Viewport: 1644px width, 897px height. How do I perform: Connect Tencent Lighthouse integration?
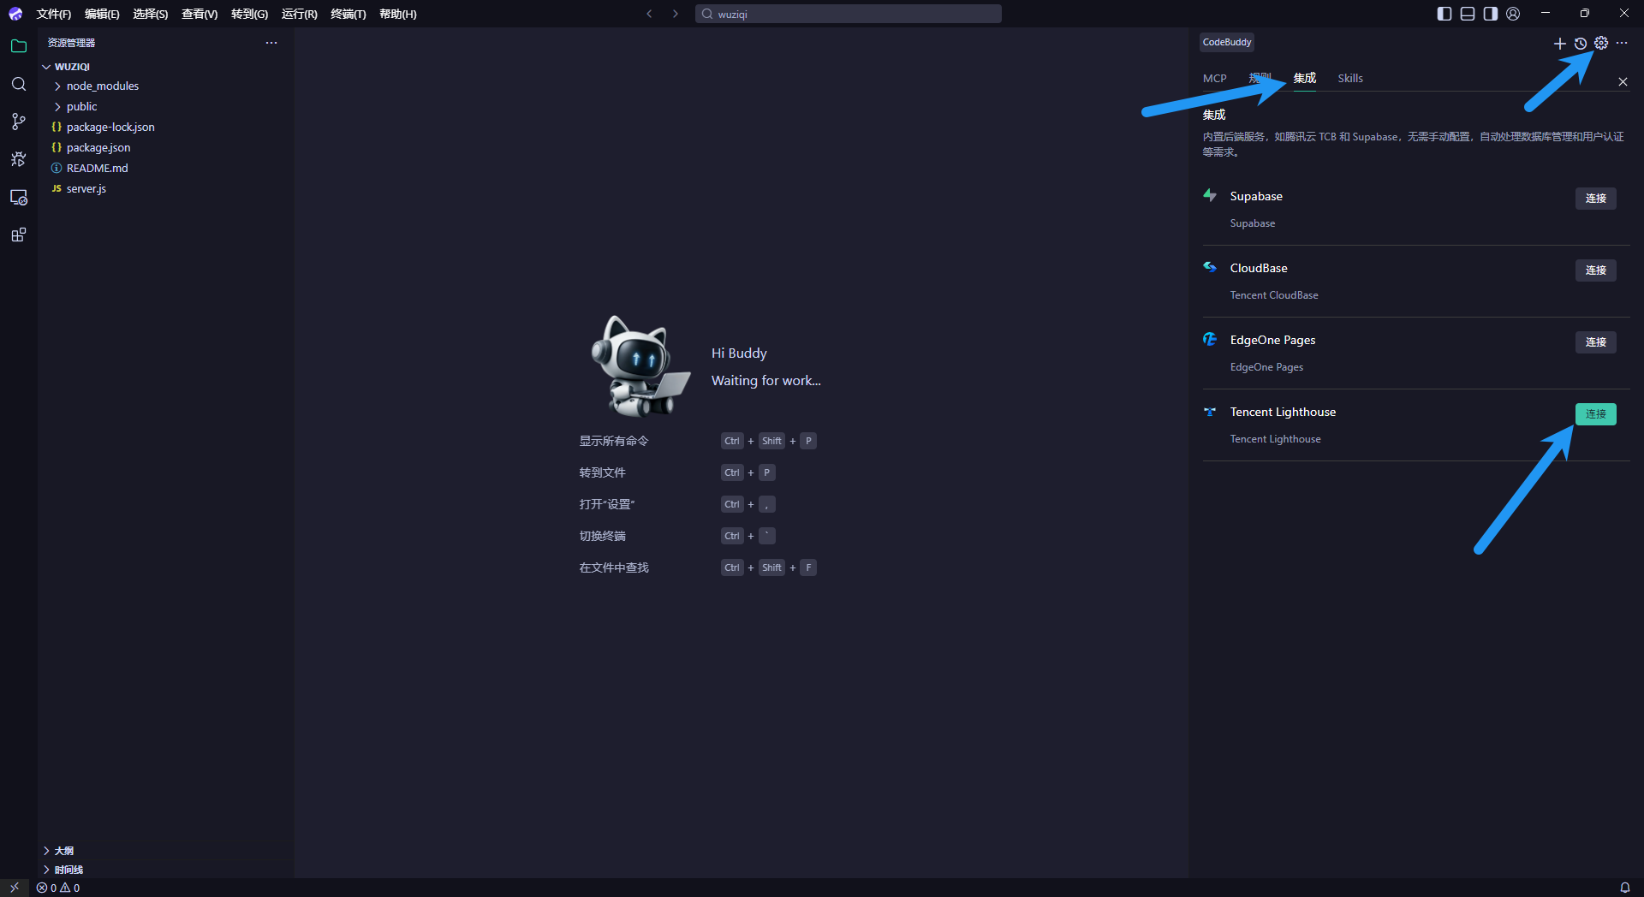(1595, 413)
